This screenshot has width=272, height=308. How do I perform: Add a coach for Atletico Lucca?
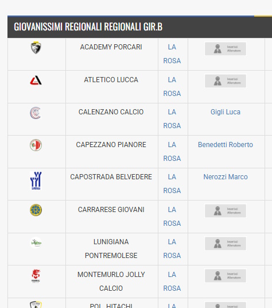226,80
